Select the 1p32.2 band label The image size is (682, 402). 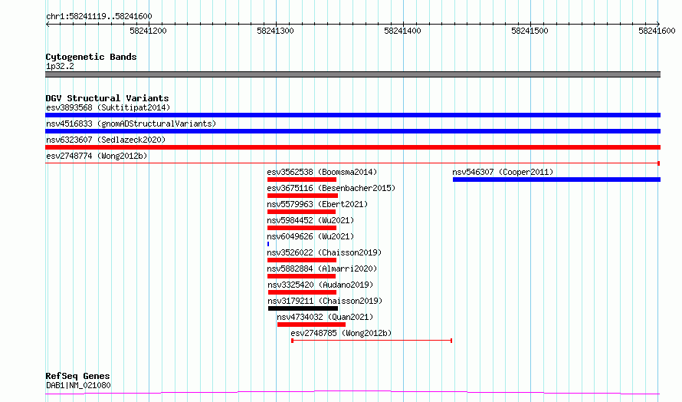coord(60,66)
